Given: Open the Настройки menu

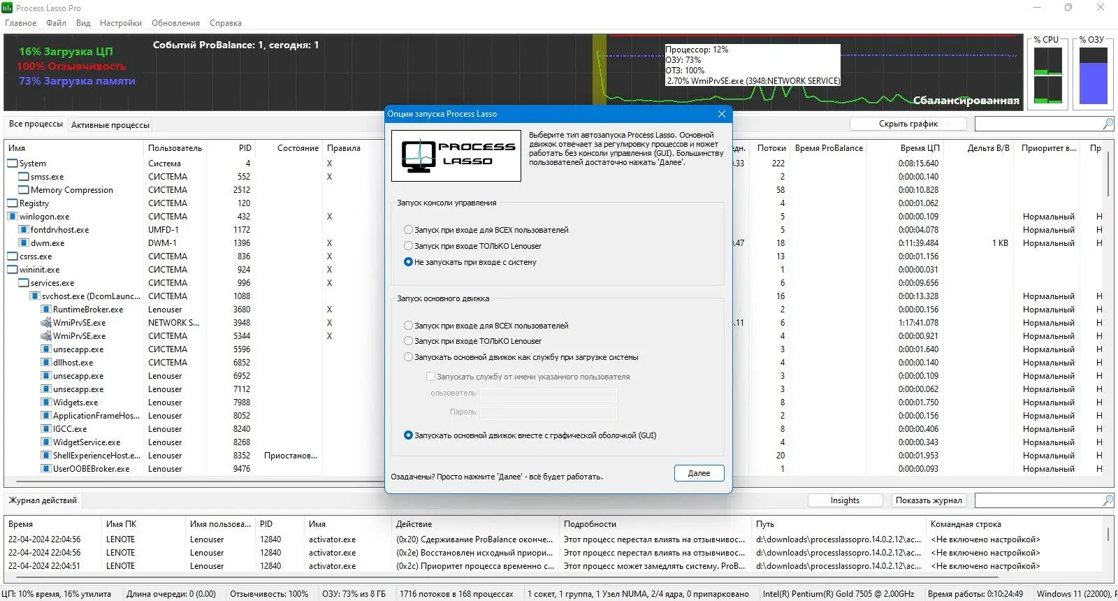Looking at the screenshot, I should [x=121, y=23].
